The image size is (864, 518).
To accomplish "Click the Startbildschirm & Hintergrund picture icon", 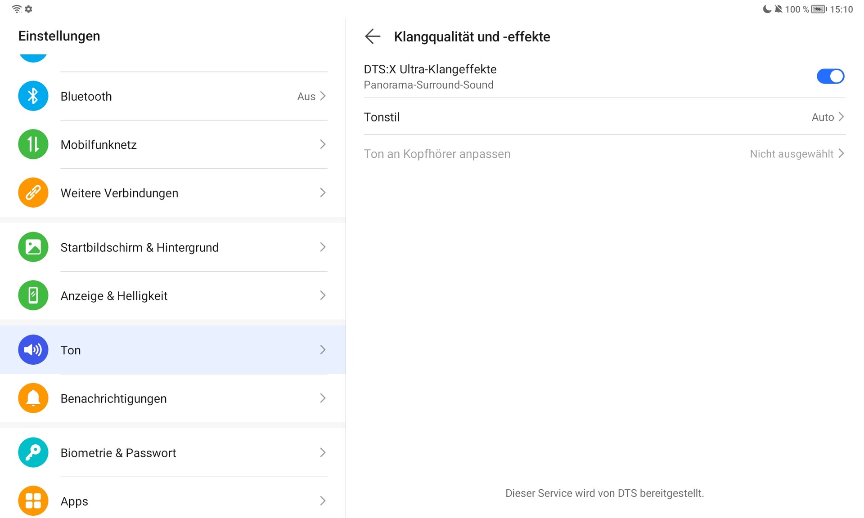I will point(33,247).
